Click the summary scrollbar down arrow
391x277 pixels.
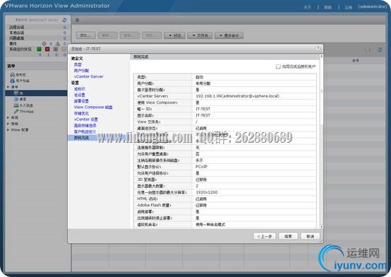point(321,227)
